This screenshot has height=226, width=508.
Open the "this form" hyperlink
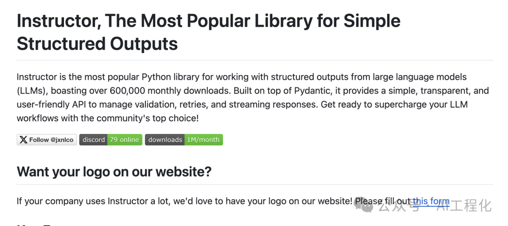[x=431, y=201]
